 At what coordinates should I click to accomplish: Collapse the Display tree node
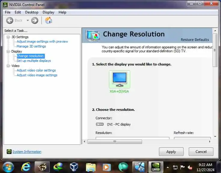click(8, 51)
